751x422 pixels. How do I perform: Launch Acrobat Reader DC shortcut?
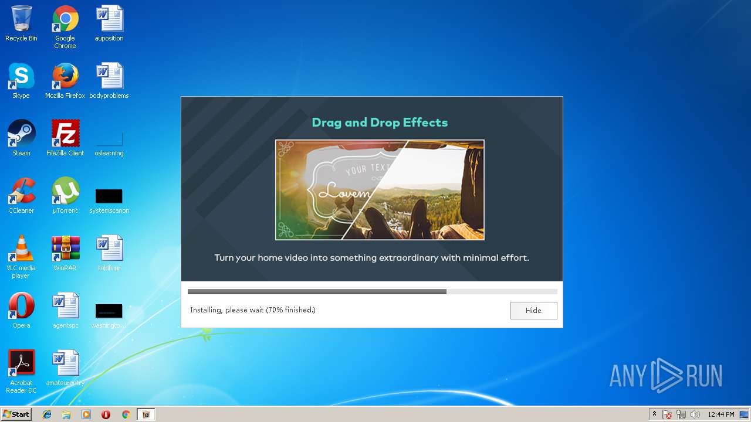(x=21, y=372)
